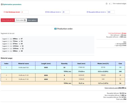Select Segment 5 1585mm x 22 line
Image resolution: width=127 pixels, height=103 pixels.
13,49
